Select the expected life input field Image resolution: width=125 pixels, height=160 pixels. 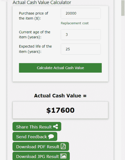coord(81,49)
